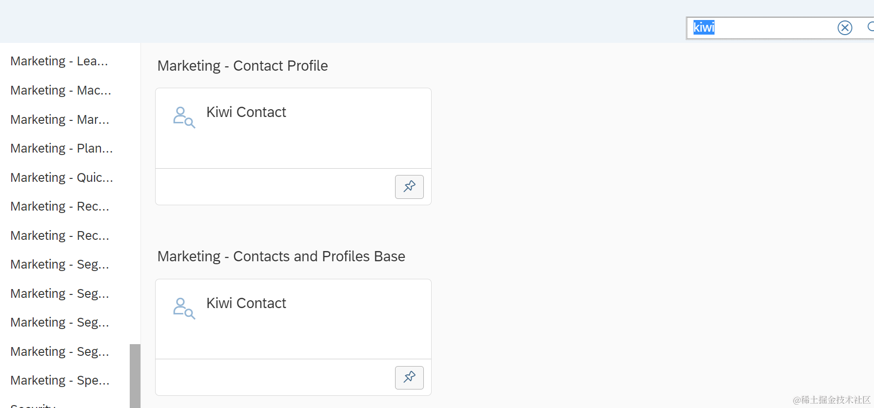Pin the Kiwi Contact tile under Contact Profile
The height and width of the screenshot is (408, 874).
(x=409, y=187)
